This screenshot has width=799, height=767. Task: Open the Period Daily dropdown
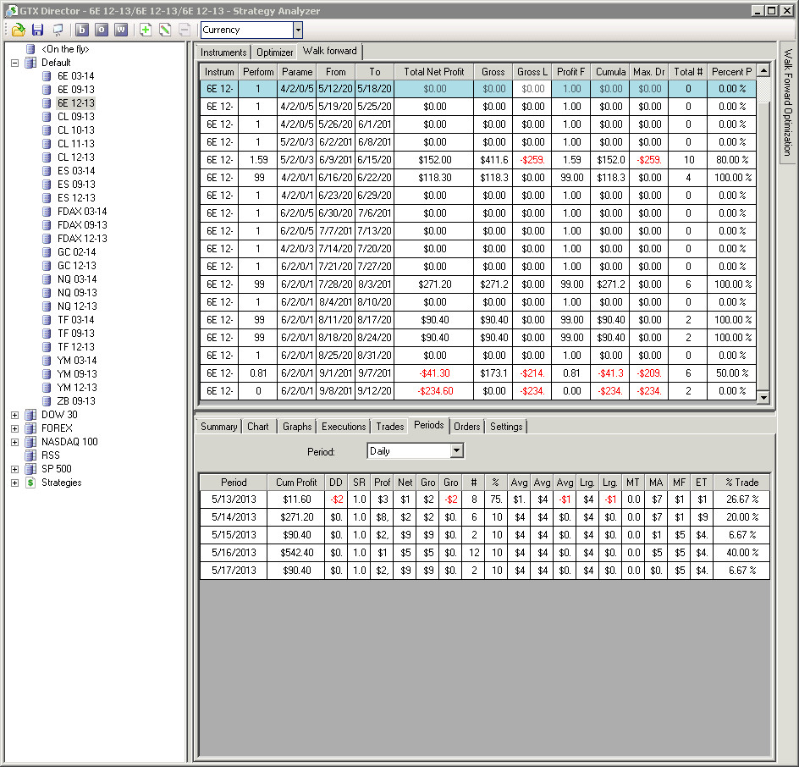tap(456, 450)
